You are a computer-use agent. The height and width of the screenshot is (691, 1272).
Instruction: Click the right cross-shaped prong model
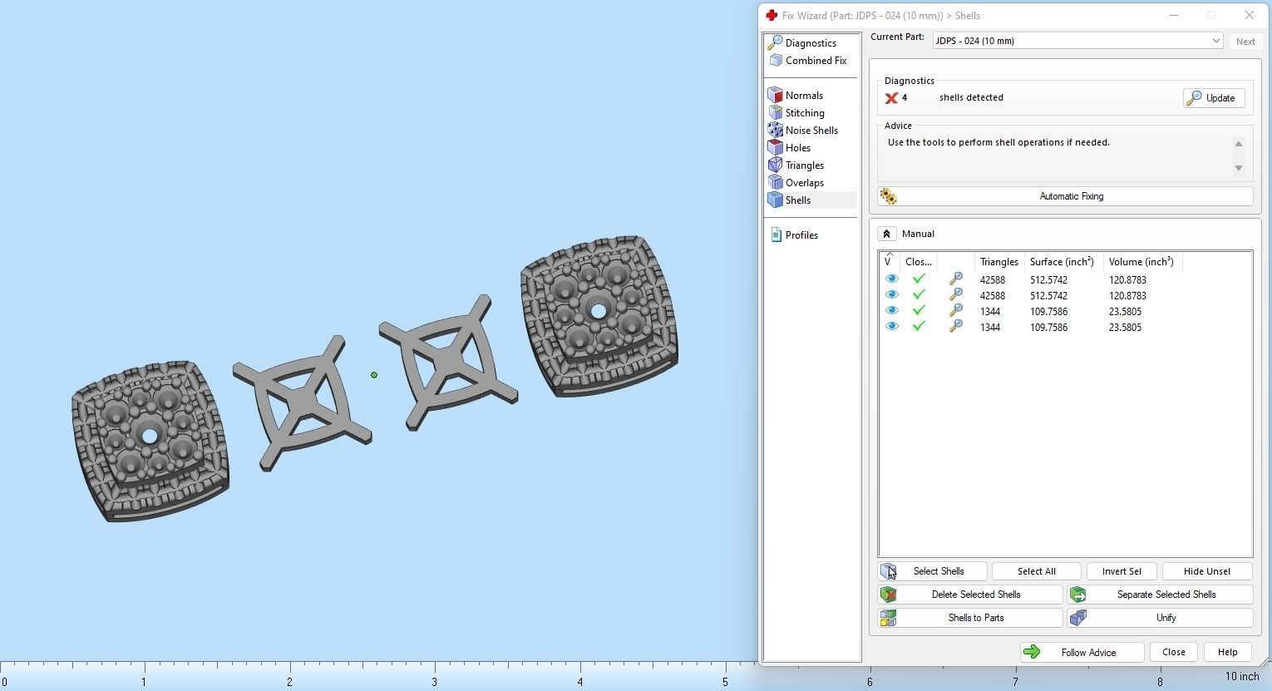[448, 363]
